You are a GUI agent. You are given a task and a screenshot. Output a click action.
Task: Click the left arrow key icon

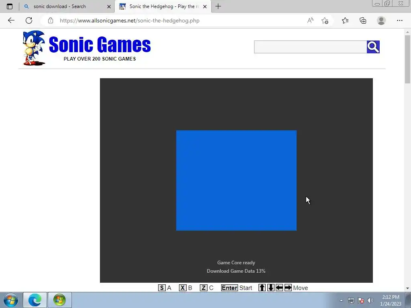click(x=279, y=288)
